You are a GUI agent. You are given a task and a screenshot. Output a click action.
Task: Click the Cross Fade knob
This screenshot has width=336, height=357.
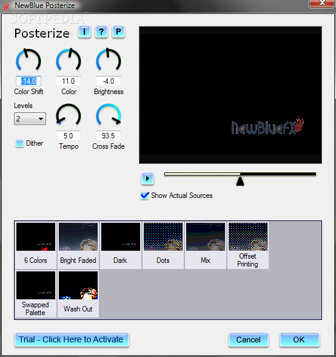coord(109,115)
